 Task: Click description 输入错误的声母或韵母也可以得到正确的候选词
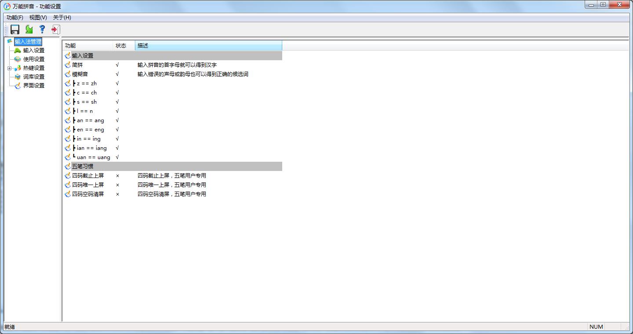pyautogui.click(x=193, y=74)
